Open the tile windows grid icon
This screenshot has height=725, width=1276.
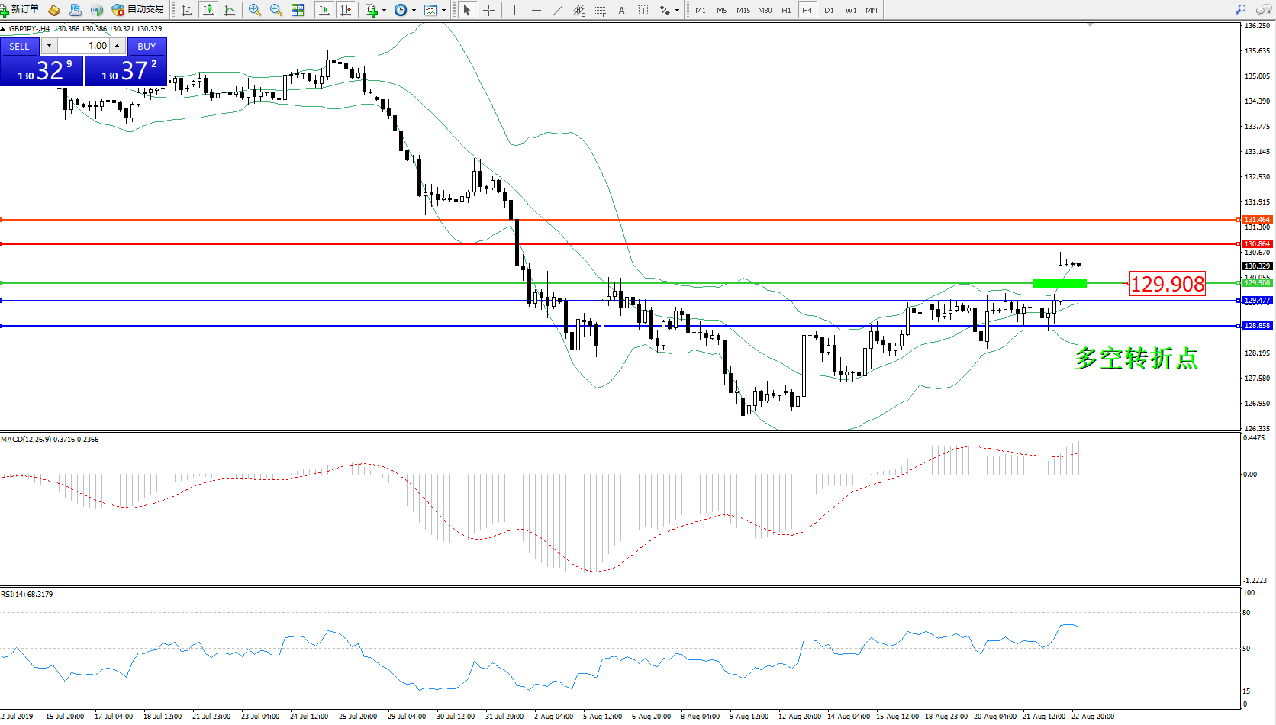298,10
